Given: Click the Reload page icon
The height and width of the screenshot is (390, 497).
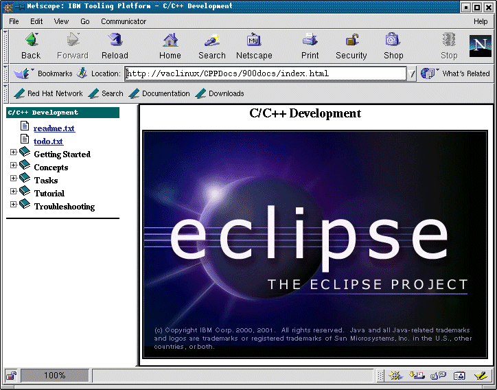Looking at the screenshot, I should coord(115,41).
